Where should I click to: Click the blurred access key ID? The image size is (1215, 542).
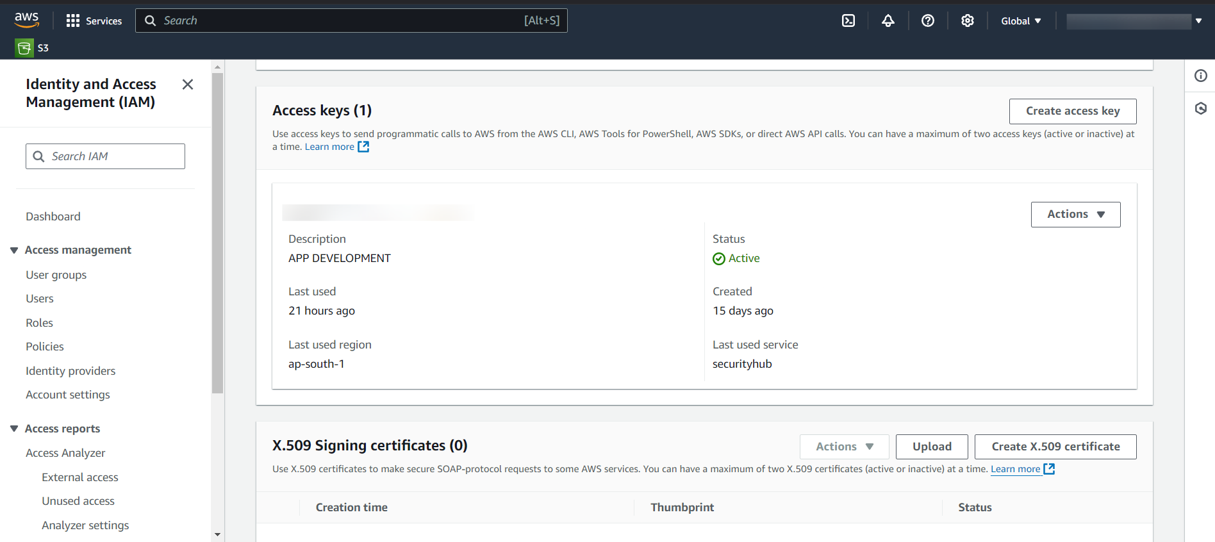(x=378, y=213)
